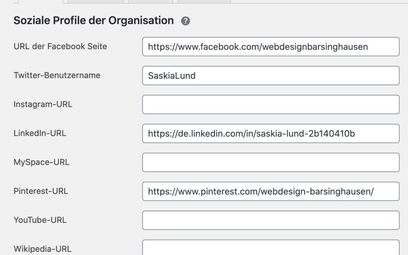Click the Twitter-Benutzername label text

(x=57, y=75)
